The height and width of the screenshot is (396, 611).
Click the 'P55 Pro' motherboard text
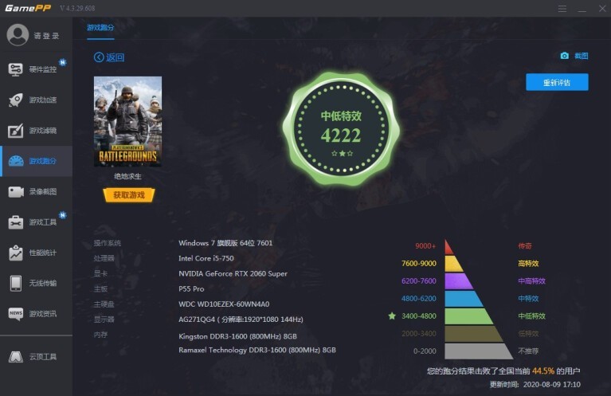click(191, 288)
